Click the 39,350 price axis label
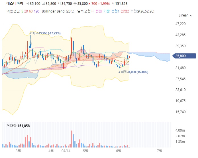The width and height of the screenshot is (198, 158). pos(180,46)
